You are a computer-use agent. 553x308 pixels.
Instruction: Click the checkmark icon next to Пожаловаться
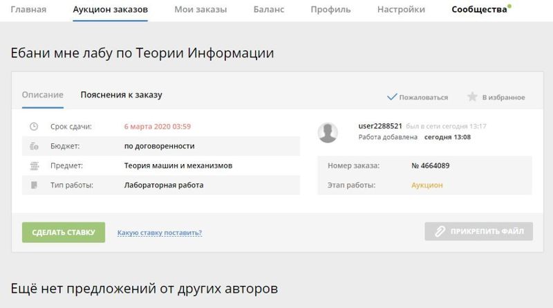(x=392, y=97)
